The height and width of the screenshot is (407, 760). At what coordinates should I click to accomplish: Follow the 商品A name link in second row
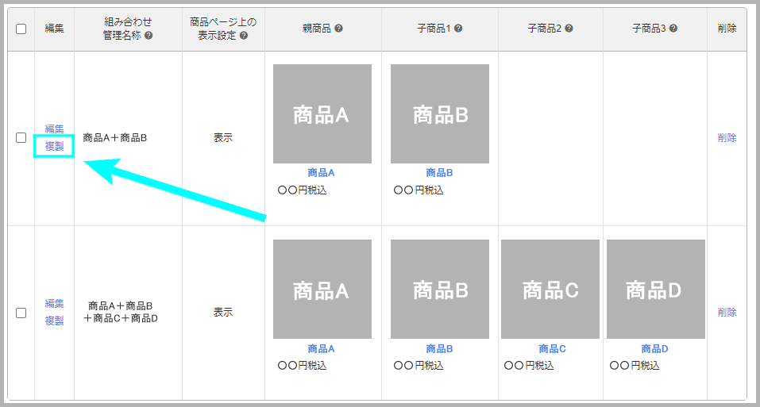pyautogui.click(x=321, y=349)
